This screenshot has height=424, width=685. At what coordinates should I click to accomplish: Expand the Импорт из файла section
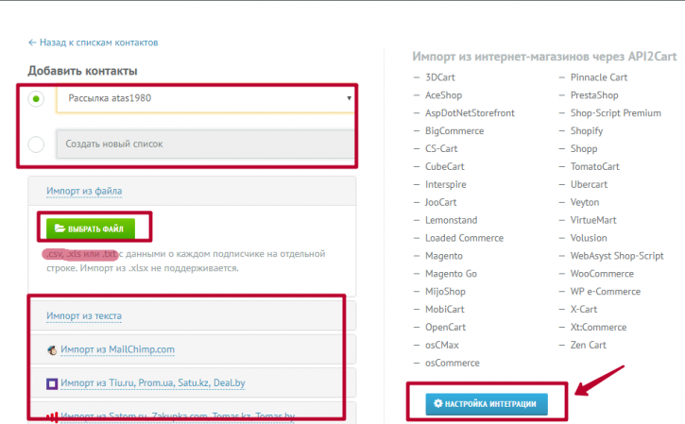[x=84, y=191]
